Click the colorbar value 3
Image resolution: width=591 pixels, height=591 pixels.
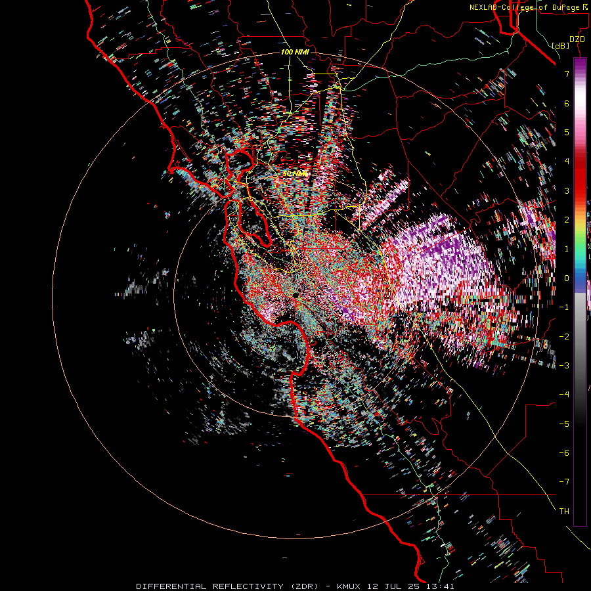point(567,190)
